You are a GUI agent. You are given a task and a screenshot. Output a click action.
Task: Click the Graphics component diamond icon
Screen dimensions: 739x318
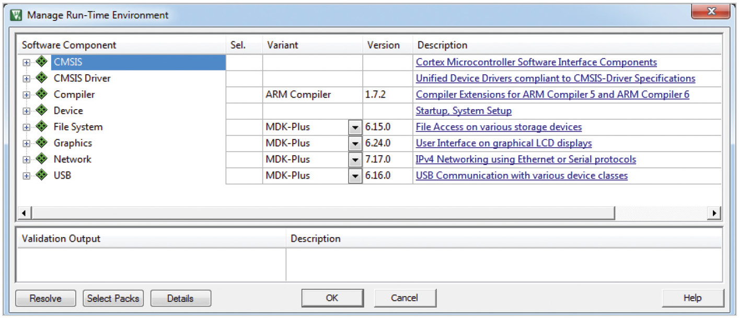(42, 143)
